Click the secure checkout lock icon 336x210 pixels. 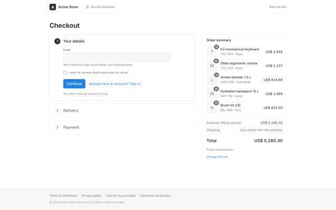(x=87, y=7)
